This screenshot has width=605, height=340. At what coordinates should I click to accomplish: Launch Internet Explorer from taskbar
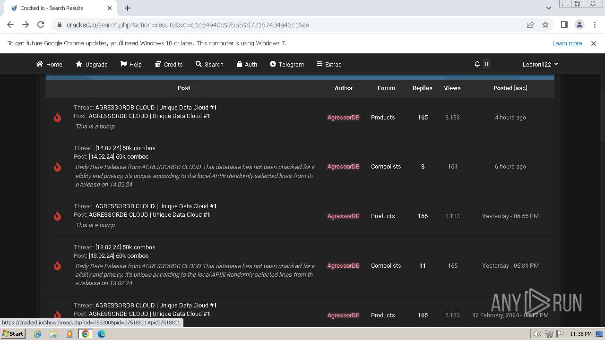(x=38, y=334)
